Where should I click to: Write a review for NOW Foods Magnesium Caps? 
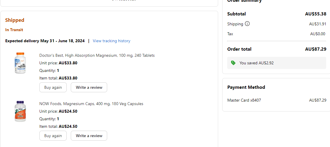click(x=89, y=136)
